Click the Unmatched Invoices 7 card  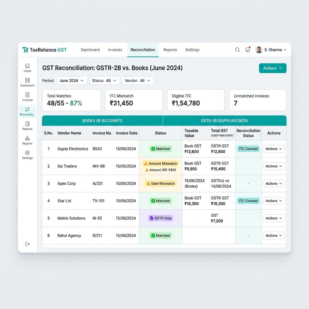[x=258, y=100]
